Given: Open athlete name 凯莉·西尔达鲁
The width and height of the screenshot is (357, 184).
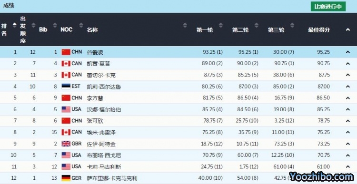Looking at the screenshot, I should (104, 87).
